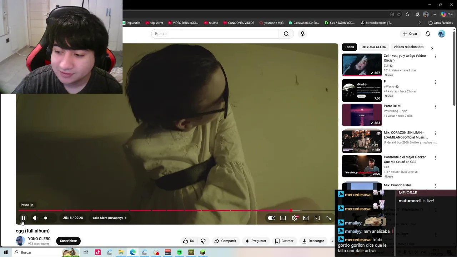Viewport: 457px width, 257px height.
Task: Subscribe with the Suscribirse button
Action: pos(68,241)
